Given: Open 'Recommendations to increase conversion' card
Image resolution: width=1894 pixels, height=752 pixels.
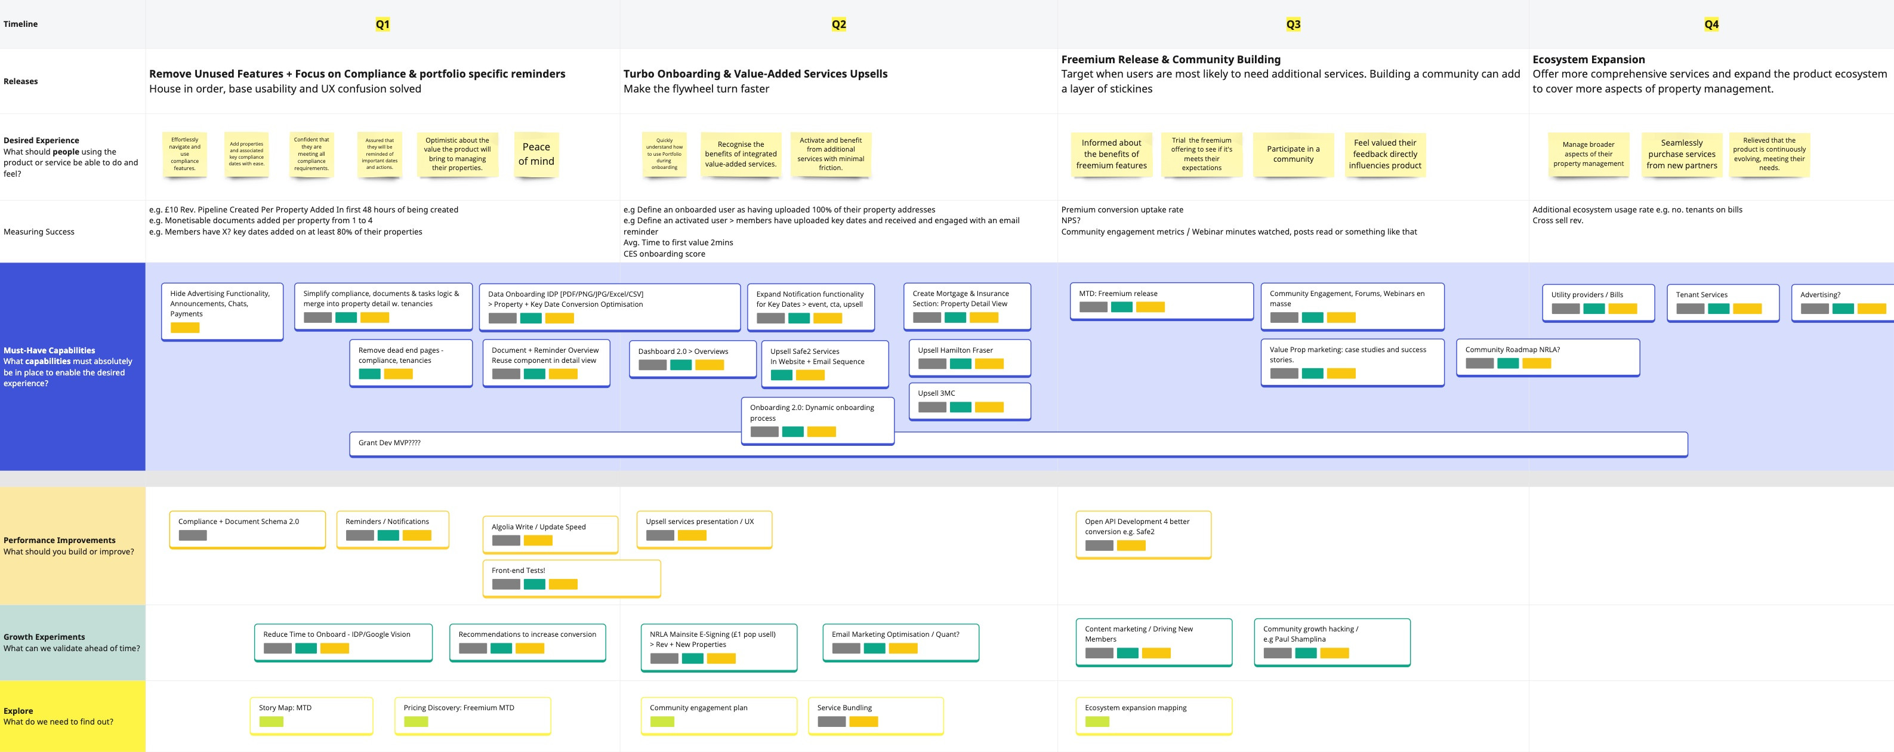Looking at the screenshot, I should [x=527, y=642].
